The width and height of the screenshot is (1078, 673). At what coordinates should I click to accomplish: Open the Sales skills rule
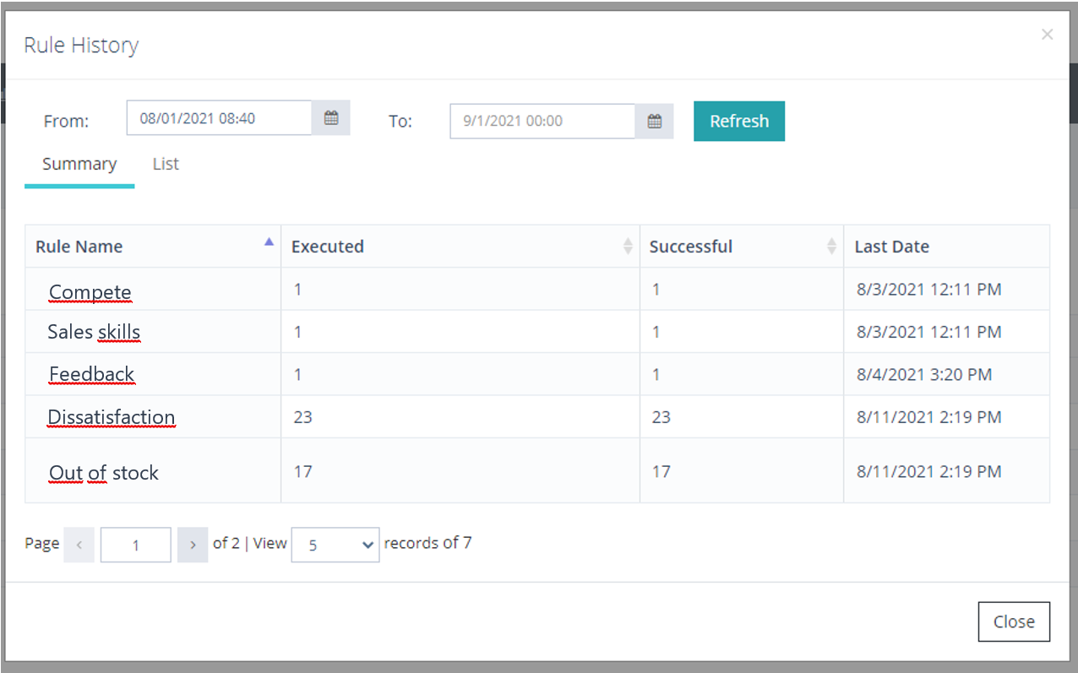[x=94, y=332]
